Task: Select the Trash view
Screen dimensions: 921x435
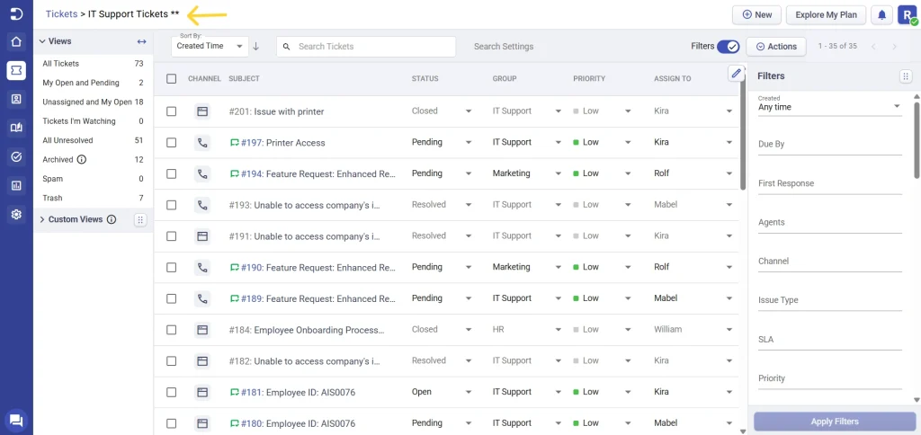Action: pyautogui.click(x=94, y=198)
